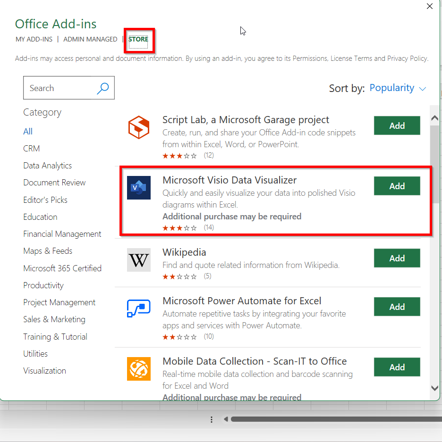The width and height of the screenshot is (442, 442).
Task: Add Microsoft Power Automate for Excel
Action: [397, 307]
